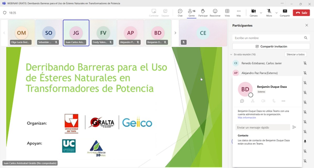Click the Universidad del Valle logo on slide

click(71, 123)
